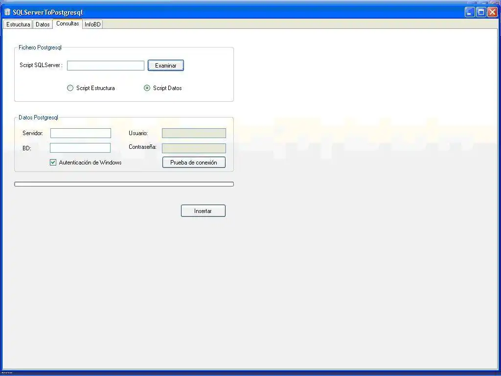Select the Consultas tab
The height and width of the screenshot is (376, 501).
tap(68, 23)
